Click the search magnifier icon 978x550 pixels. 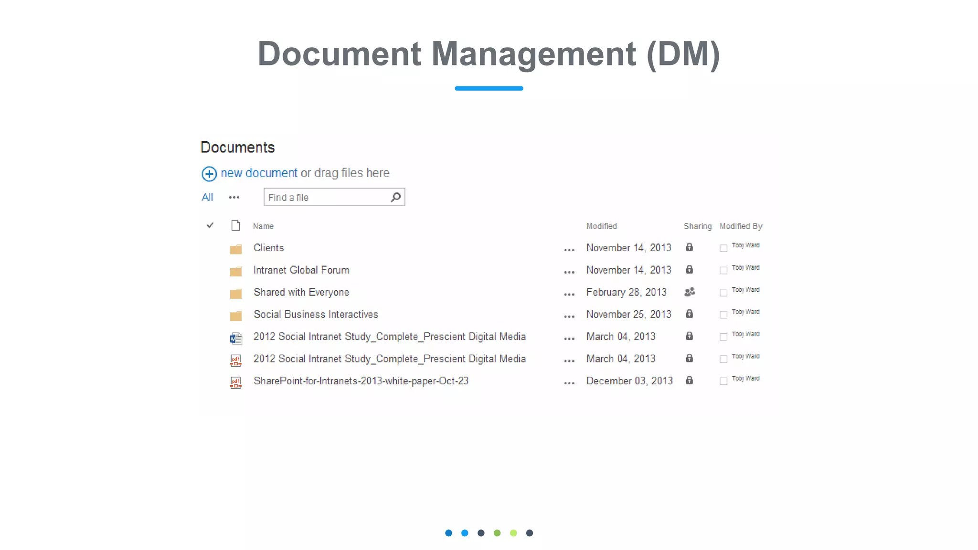point(395,197)
